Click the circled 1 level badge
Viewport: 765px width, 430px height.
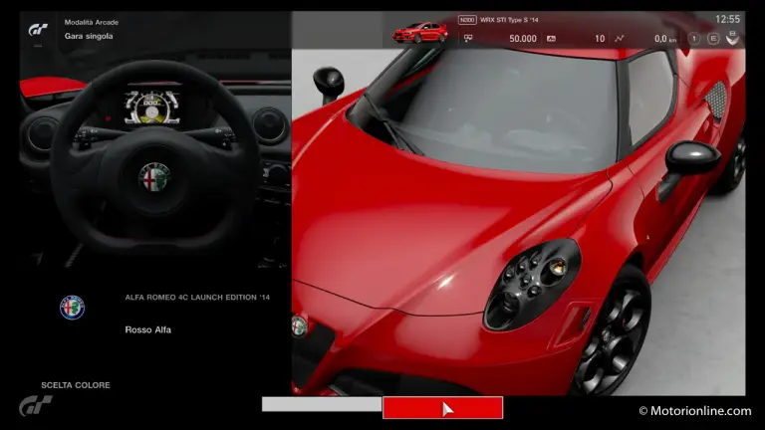tap(693, 39)
